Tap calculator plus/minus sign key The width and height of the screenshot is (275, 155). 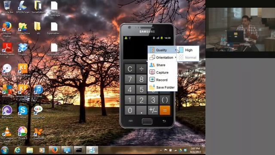[x=153, y=110]
